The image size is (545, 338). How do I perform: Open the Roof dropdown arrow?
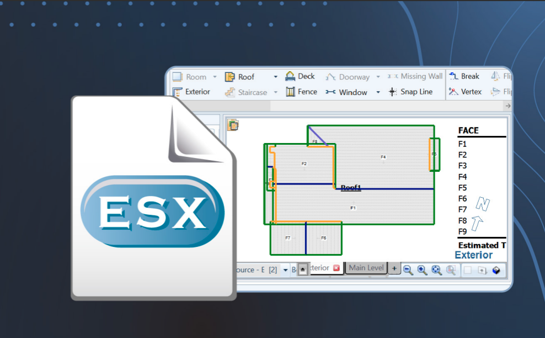pyautogui.click(x=275, y=77)
